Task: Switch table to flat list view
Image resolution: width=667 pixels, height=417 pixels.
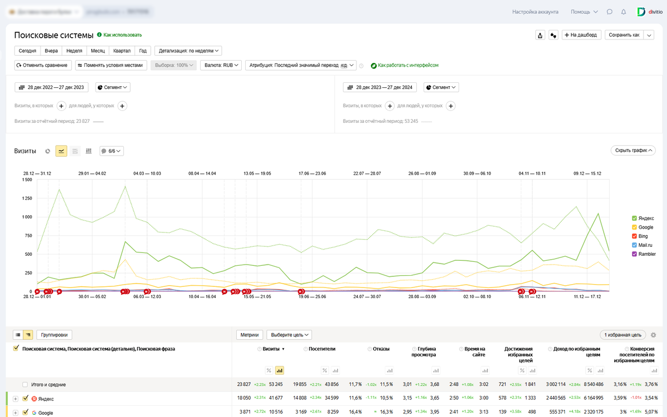Action: click(x=18, y=335)
